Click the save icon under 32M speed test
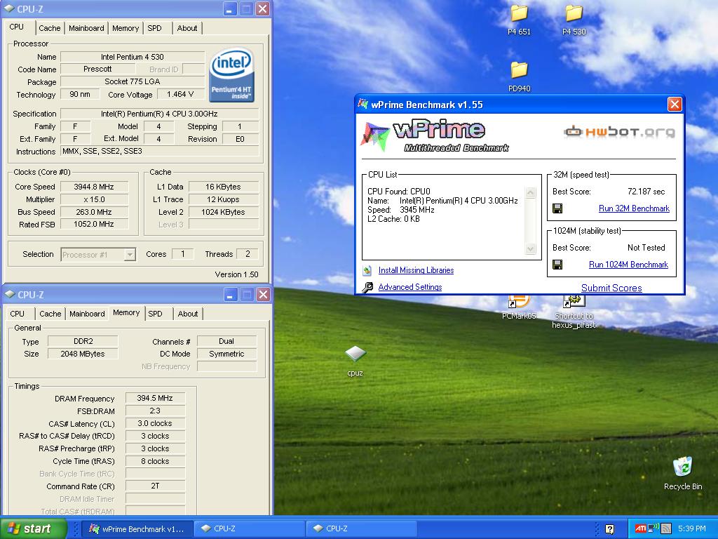Screen dimensions: 718x539 [x=557, y=208]
